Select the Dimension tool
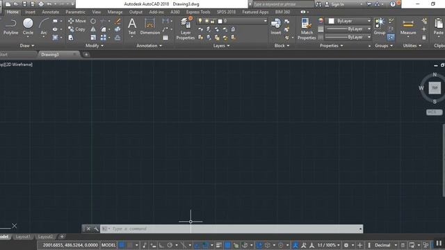The image size is (445, 250). (150, 26)
